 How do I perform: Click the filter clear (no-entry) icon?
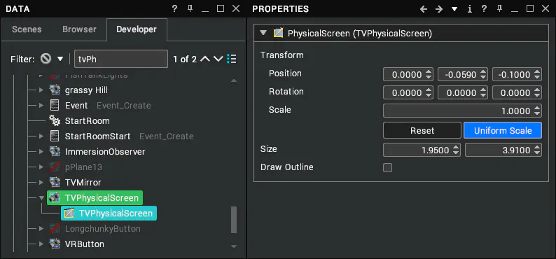[x=46, y=59]
